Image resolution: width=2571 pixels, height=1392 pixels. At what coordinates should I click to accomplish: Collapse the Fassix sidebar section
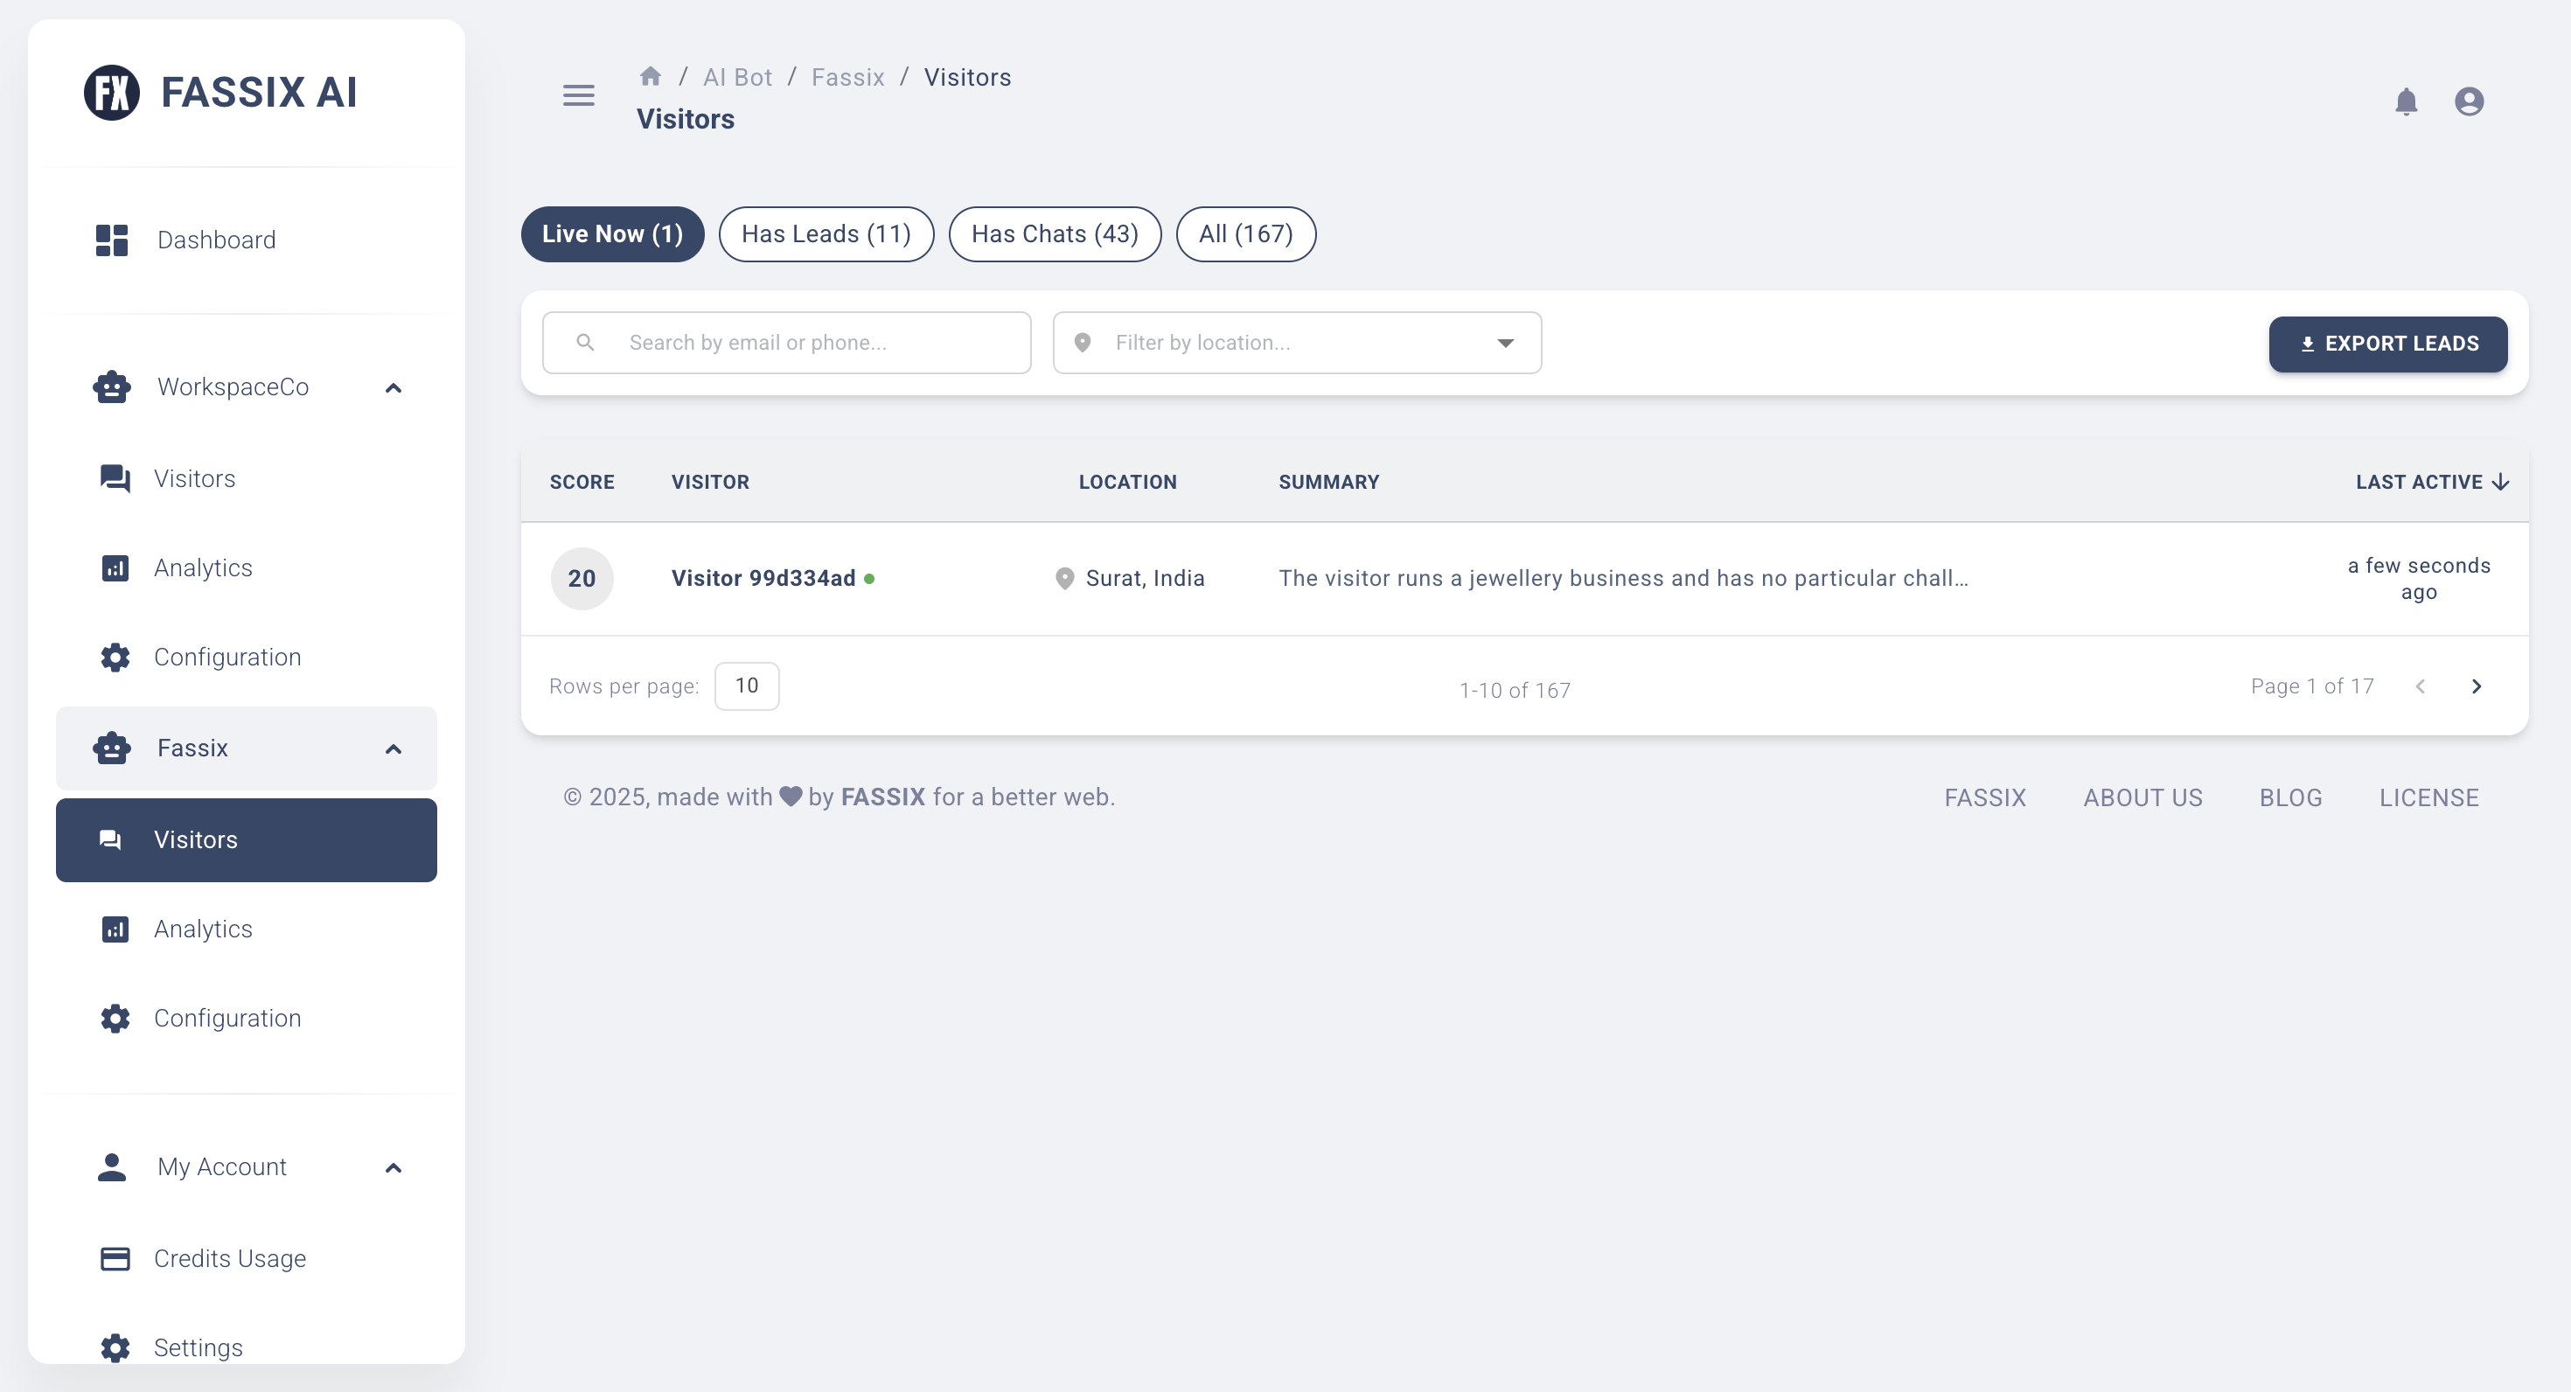pos(393,748)
